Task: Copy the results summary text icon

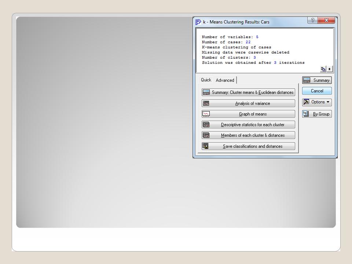Action: point(323,69)
